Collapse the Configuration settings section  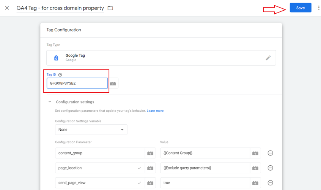pos(50,102)
